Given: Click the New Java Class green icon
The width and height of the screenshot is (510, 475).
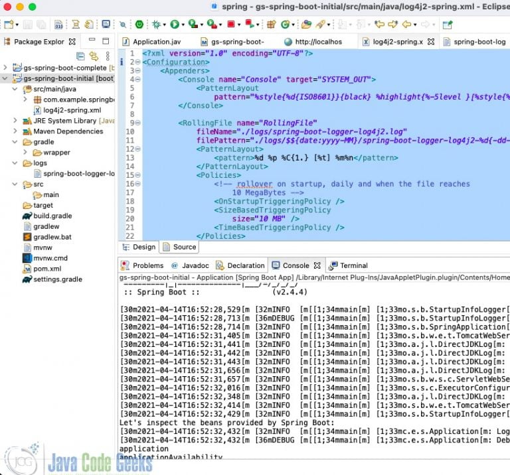Looking at the screenshot, I should tap(286, 25).
